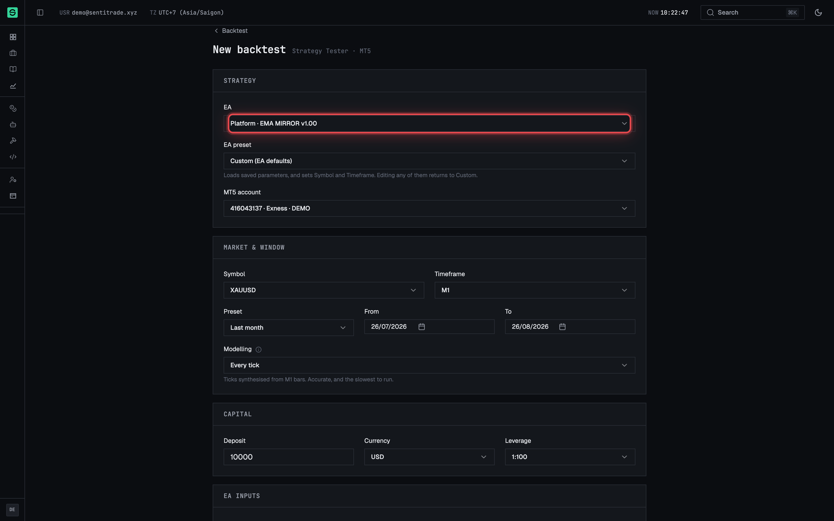Open the hammer tool icon in sidebar
Image resolution: width=834 pixels, height=521 pixels.
13,141
